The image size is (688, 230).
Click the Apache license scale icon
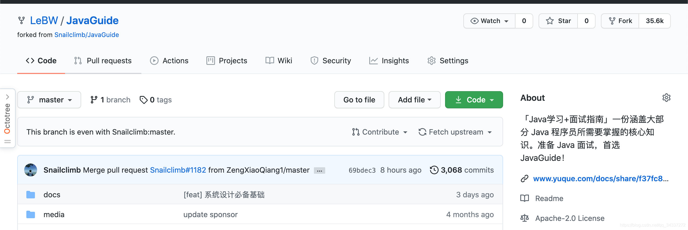pyautogui.click(x=524, y=218)
